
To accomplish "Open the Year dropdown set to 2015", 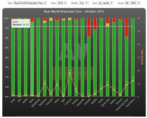I will [x=62, y=3].
